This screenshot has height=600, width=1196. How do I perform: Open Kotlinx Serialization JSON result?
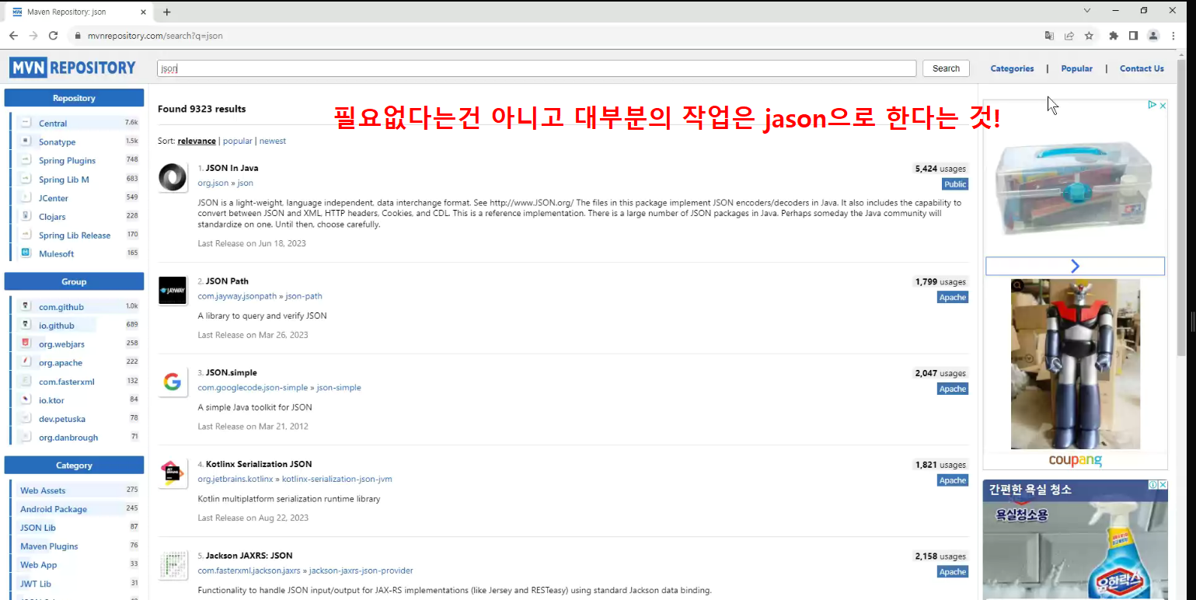(259, 464)
